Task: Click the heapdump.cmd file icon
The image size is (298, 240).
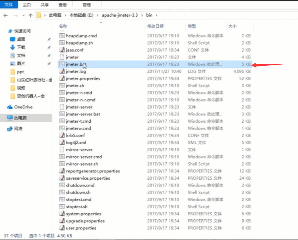Action: coord(62,36)
